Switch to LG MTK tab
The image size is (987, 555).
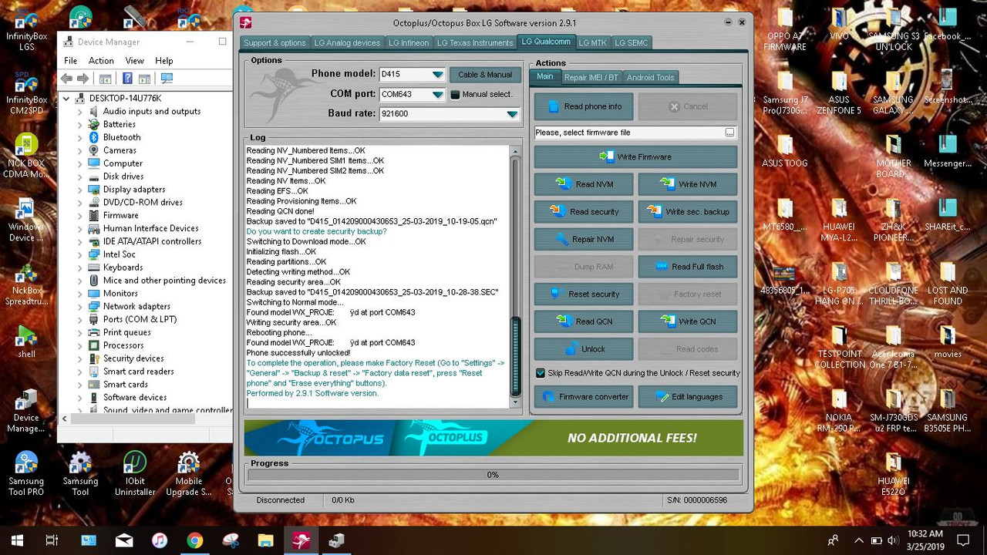pos(592,43)
